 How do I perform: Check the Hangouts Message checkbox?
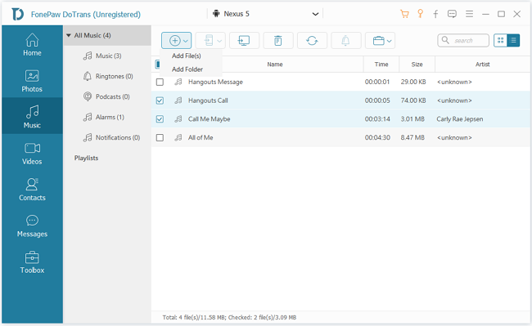[160, 83]
